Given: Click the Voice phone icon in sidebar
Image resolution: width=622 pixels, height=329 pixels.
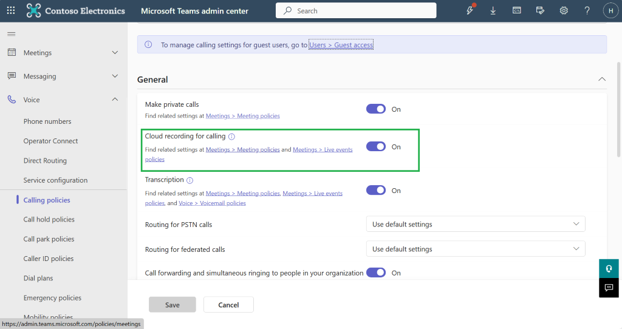Looking at the screenshot, I should [12, 100].
